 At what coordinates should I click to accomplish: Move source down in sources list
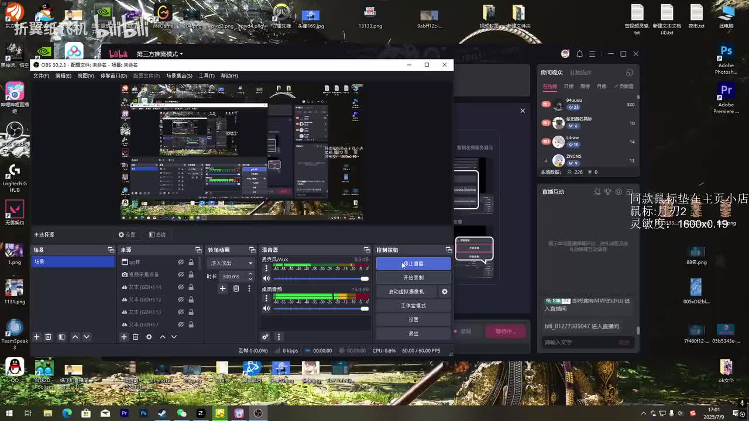(174, 337)
